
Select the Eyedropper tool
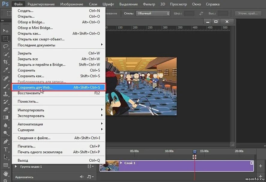pos(6,69)
